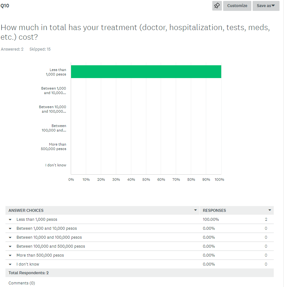Expand arrow beside 'I don't know' row
The image size is (284, 287).
10,264
